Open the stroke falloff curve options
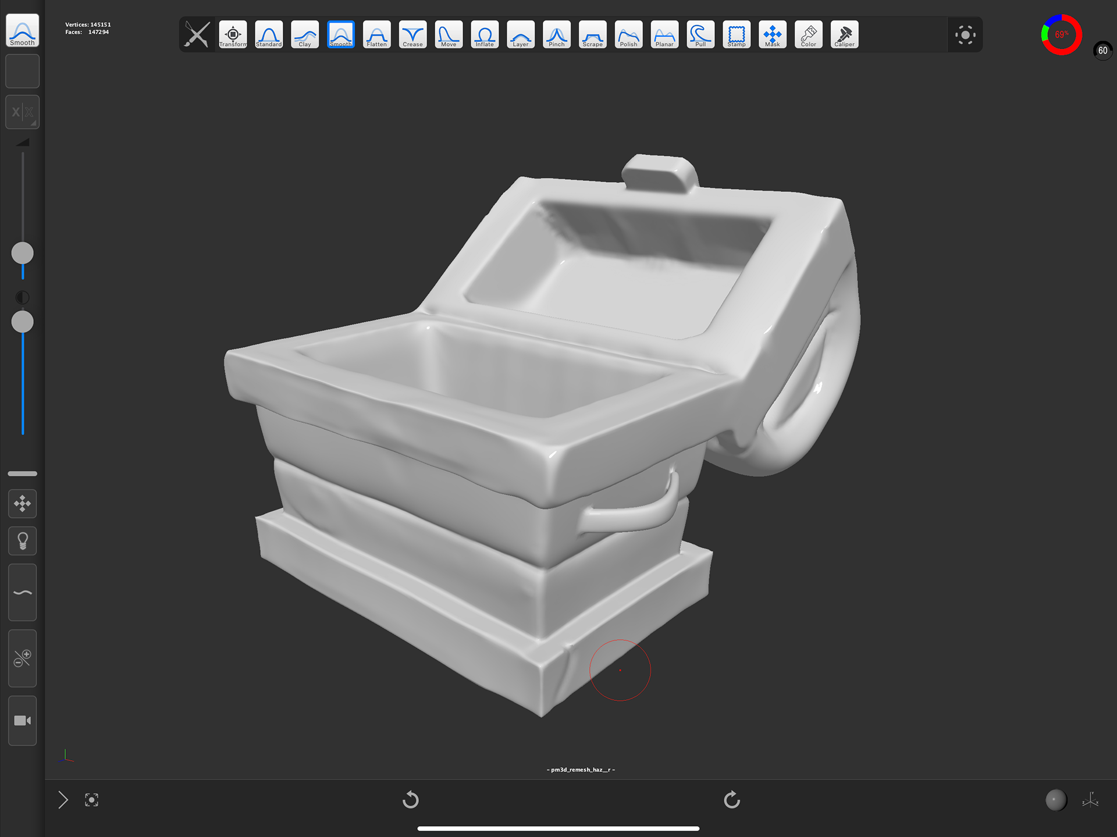 point(22,593)
